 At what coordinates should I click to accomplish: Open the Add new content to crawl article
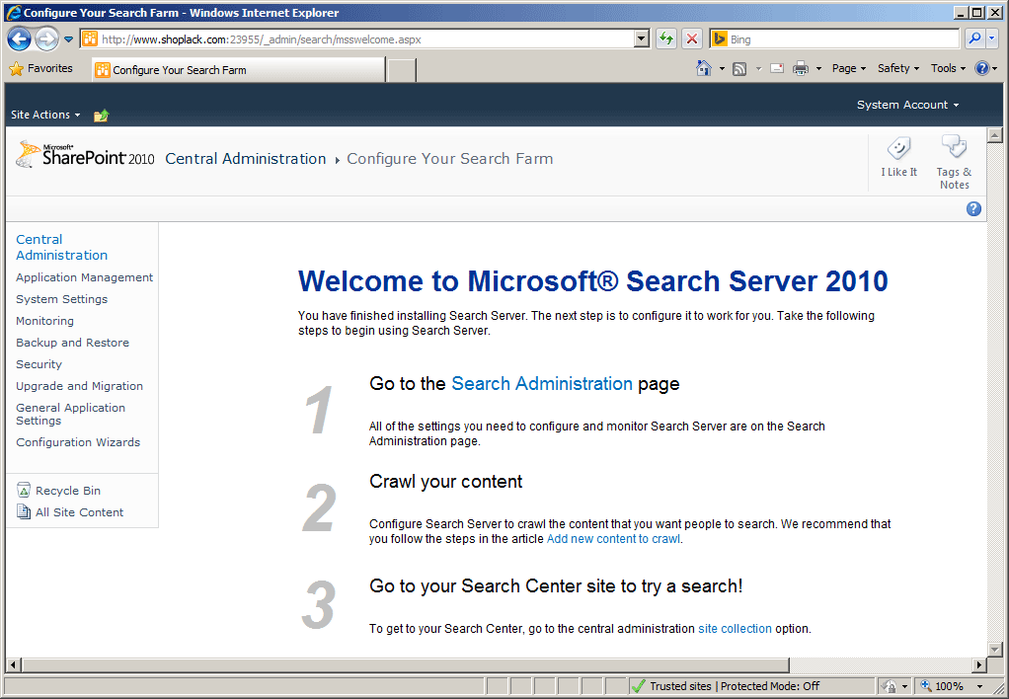click(x=613, y=539)
